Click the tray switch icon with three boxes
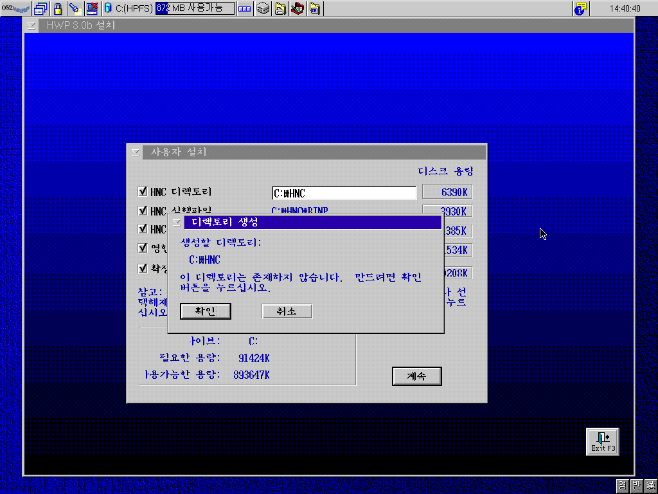Image resolution: width=658 pixels, height=494 pixels. (x=244, y=8)
